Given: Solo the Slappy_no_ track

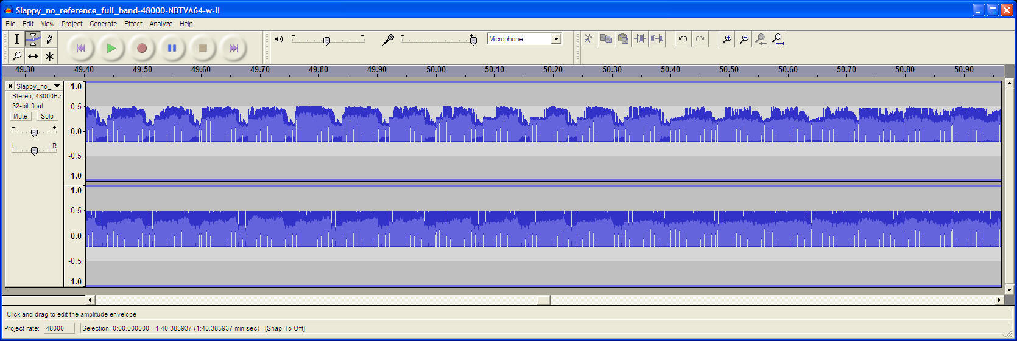Looking at the screenshot, I should click(x=47, y=116).
